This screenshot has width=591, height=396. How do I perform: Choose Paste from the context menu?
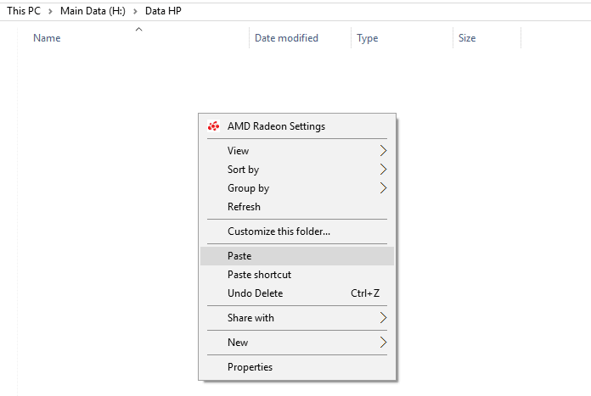click(x=297, y=256)
